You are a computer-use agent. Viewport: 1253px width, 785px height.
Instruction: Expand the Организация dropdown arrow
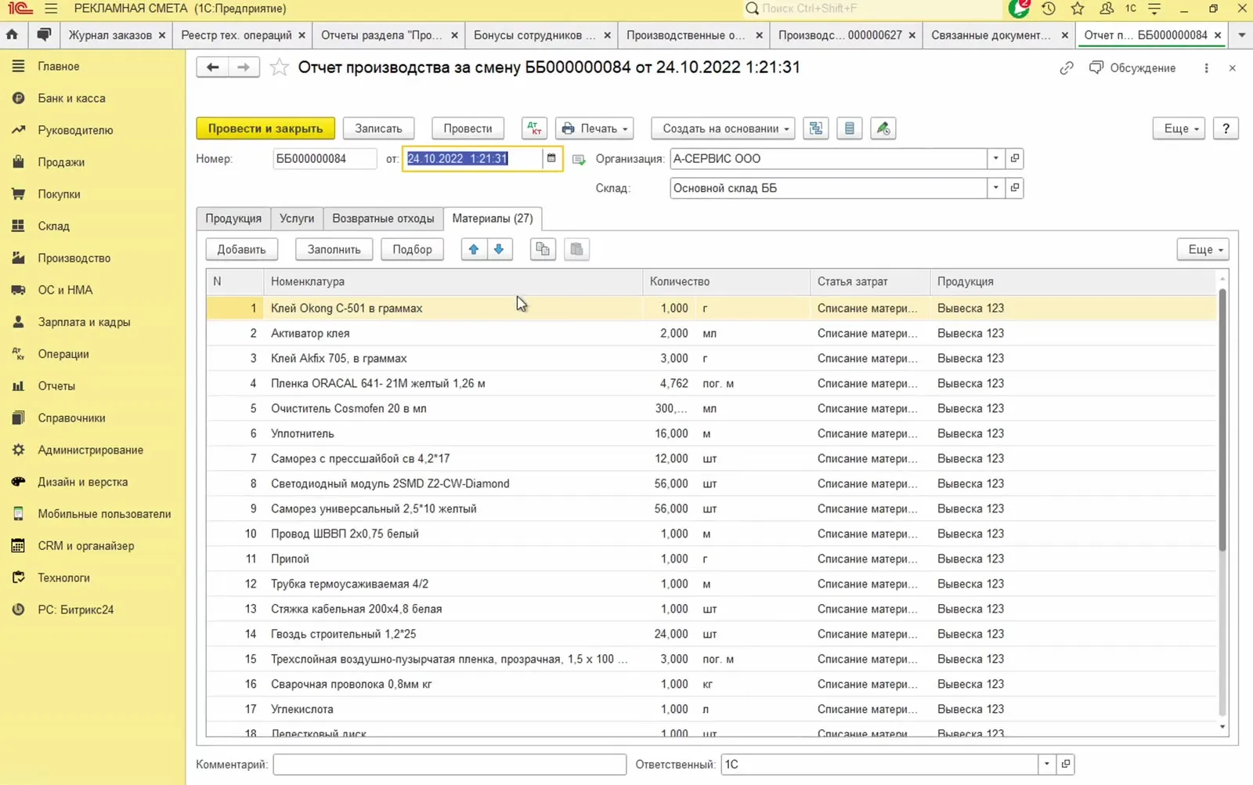995,158
